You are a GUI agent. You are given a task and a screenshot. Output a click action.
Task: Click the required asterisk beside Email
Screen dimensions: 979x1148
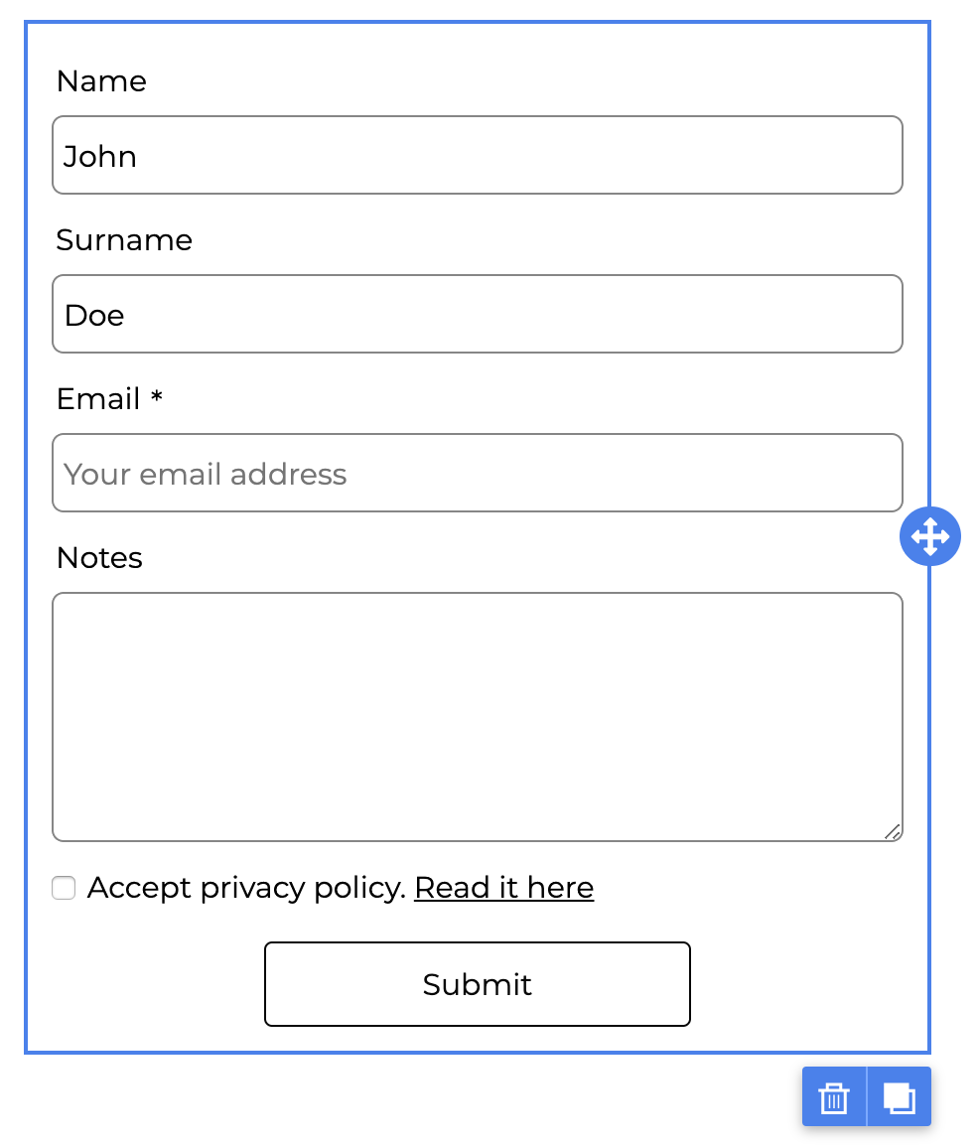click(156, 397)
